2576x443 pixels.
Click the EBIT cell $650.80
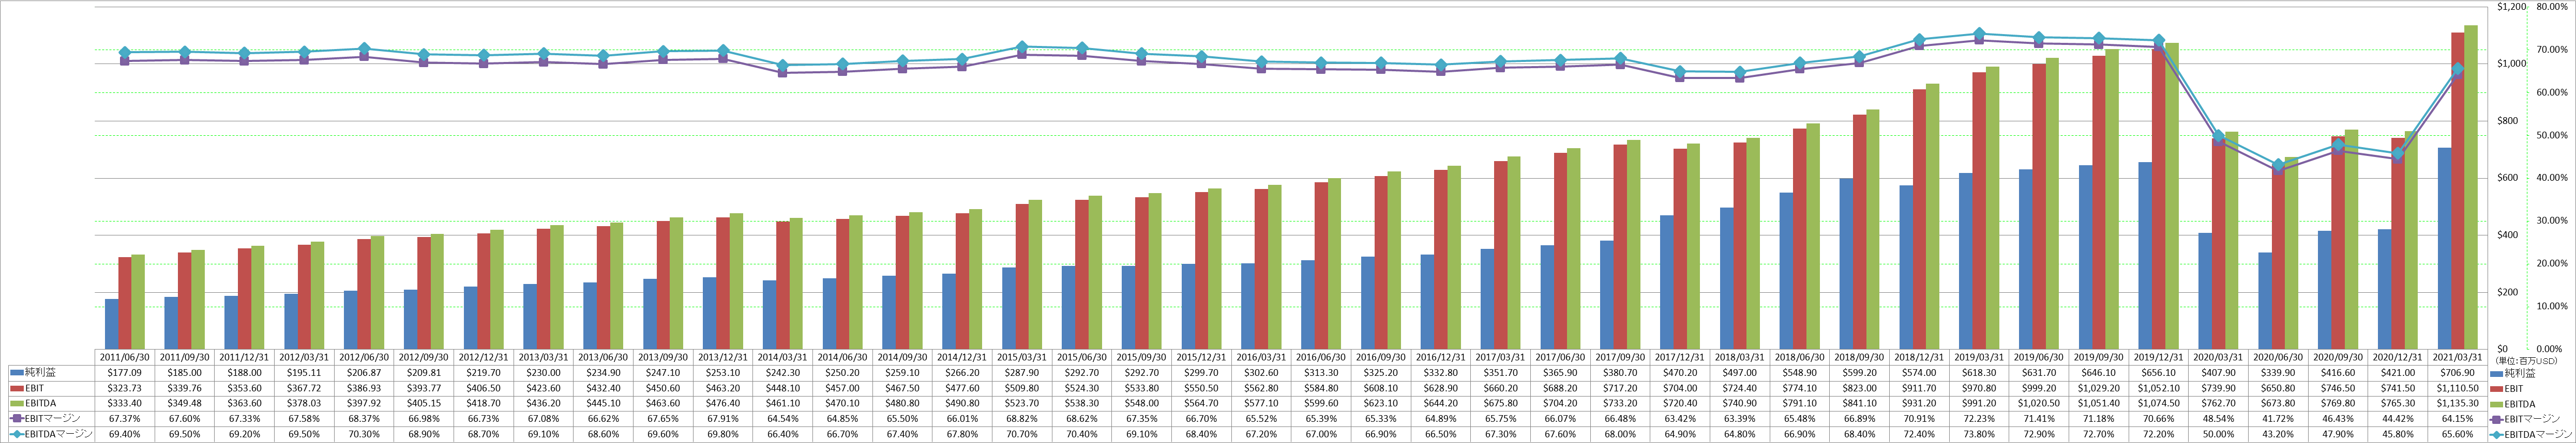click(x=2278, y=387)
